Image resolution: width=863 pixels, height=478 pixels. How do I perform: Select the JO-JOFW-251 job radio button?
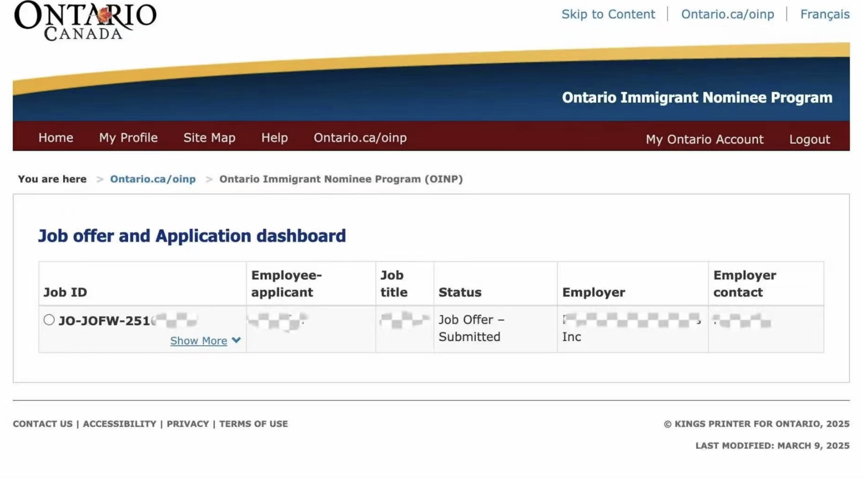click(x=49, y=320)
